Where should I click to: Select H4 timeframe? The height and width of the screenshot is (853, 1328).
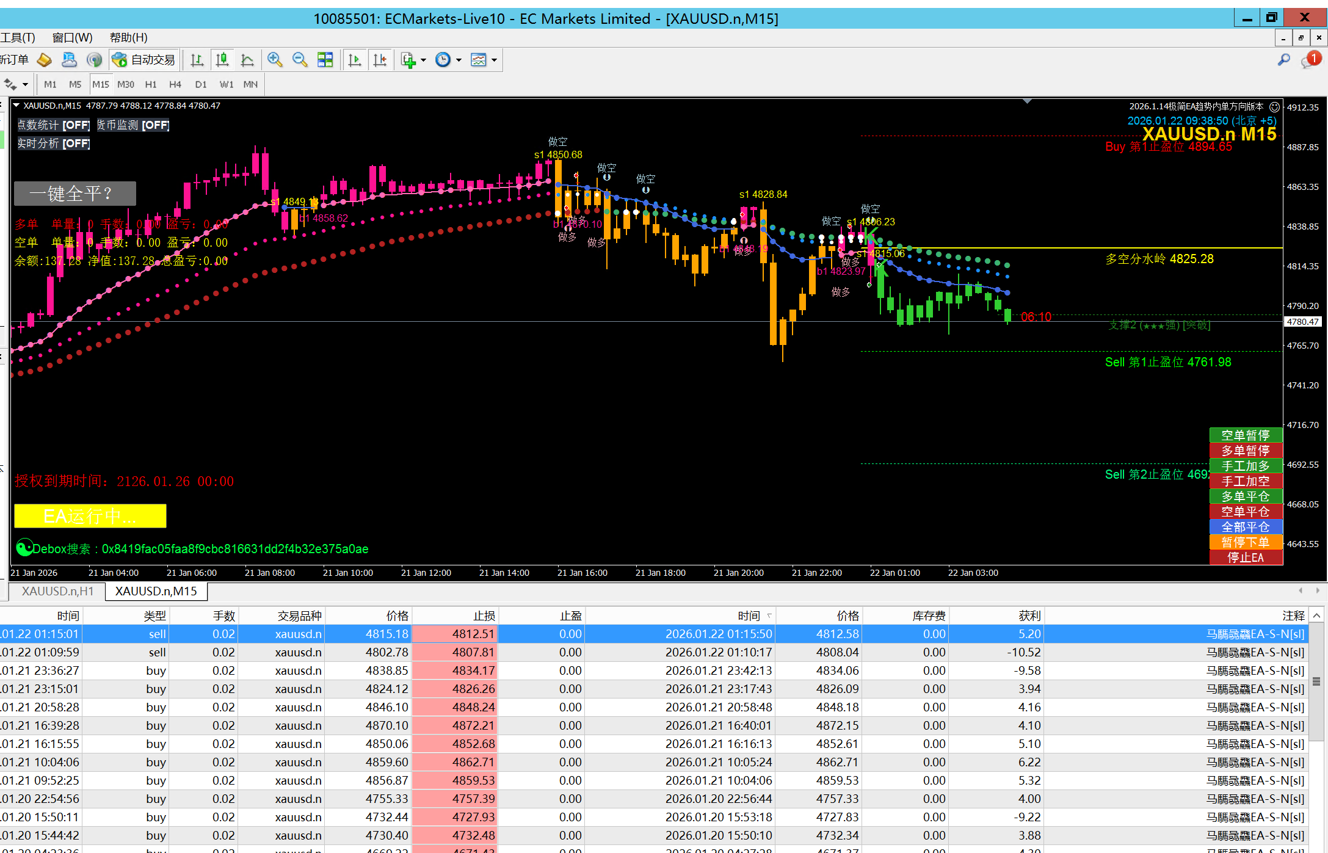(175, 84)
